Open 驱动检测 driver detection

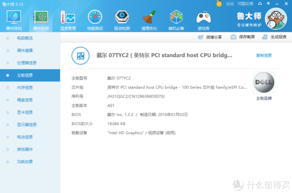[x=122, y=20]
